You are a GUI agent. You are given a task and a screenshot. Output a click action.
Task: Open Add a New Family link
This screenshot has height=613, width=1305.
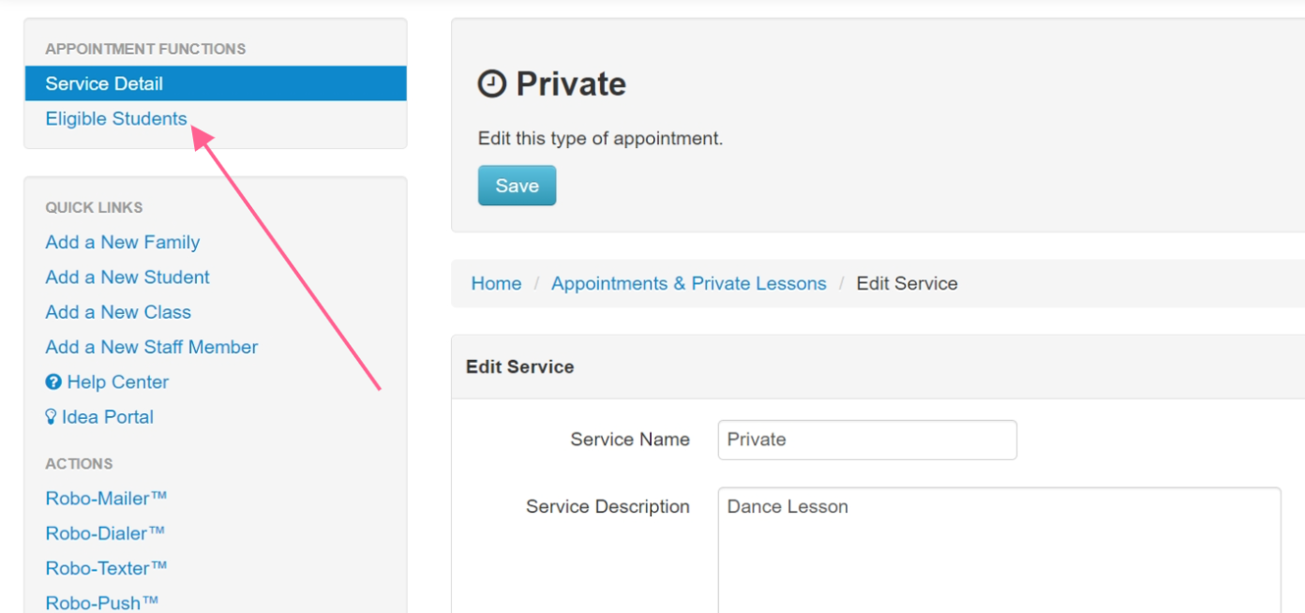point(123,243)
